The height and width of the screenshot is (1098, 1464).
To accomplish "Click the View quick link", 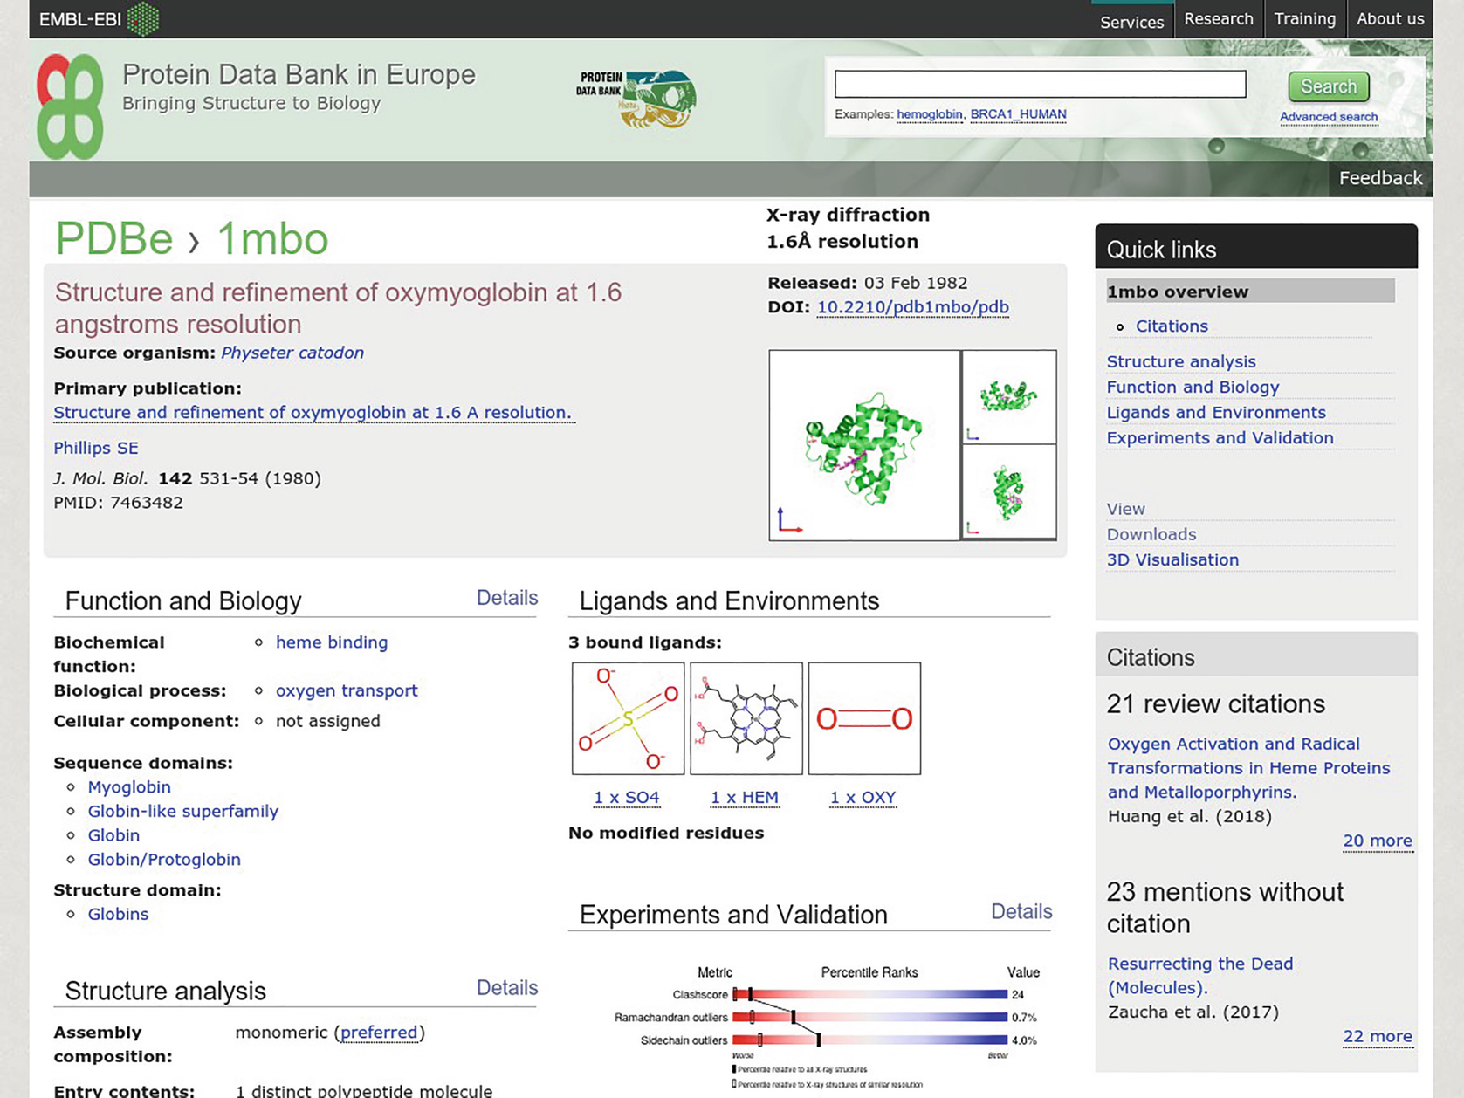I will [1125, 509].
